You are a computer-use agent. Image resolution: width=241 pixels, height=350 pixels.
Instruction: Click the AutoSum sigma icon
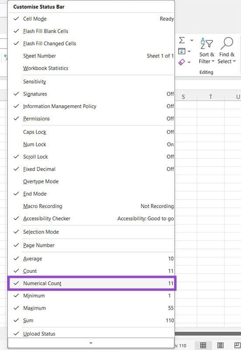[182, 40]
